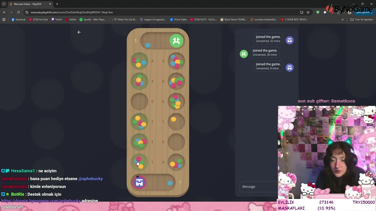
Task: Bookmark this page with the star icon
Action: [308, 12]
